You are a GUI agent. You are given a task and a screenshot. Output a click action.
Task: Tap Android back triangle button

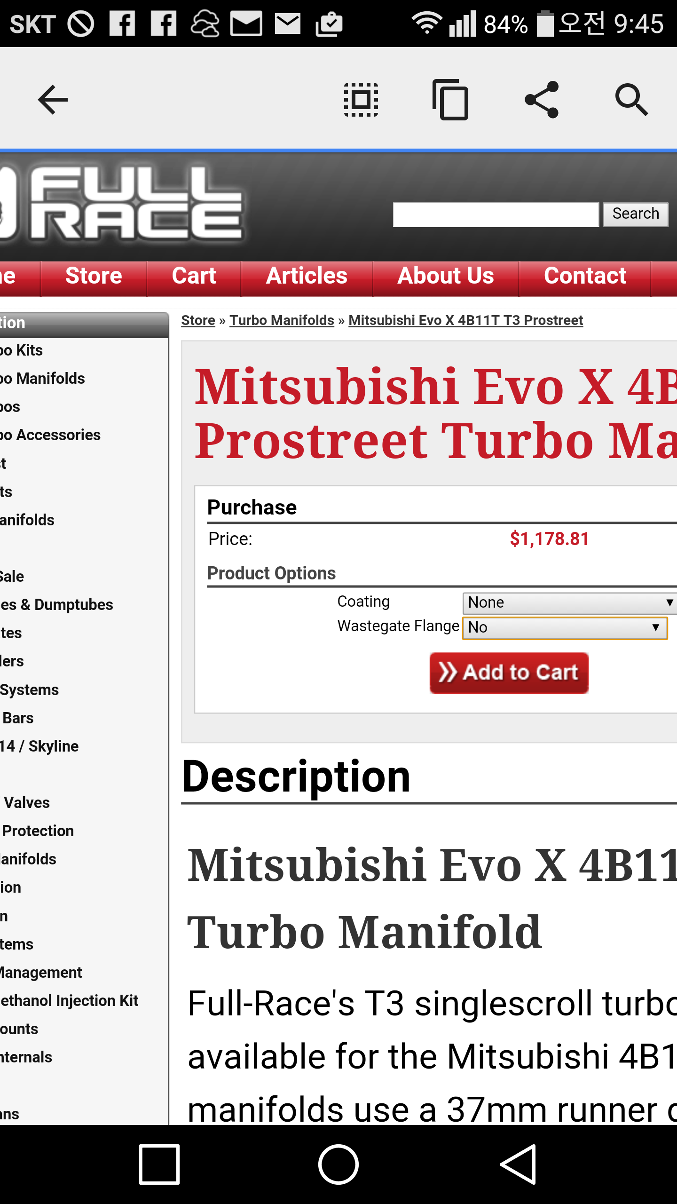(x=518, y=1164)
